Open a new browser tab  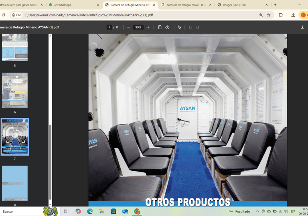point(275,5)
